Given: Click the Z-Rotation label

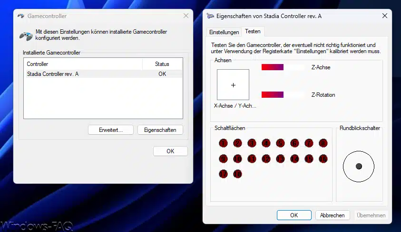Looking at the screenshot, I should (x=323, y=95).
